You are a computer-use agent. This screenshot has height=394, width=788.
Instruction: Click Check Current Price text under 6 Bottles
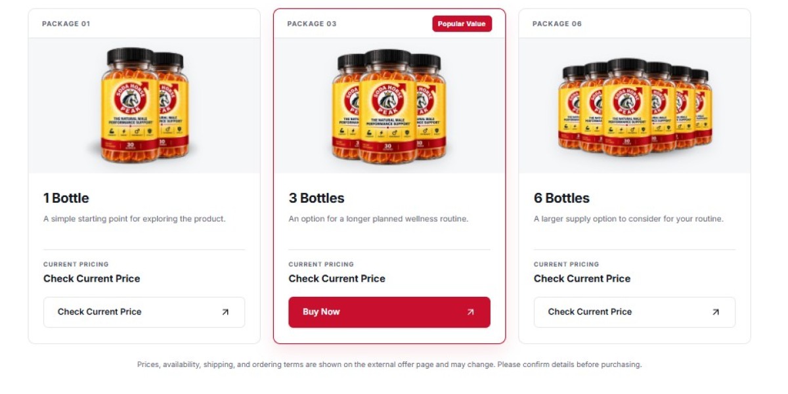tap(582, 278)
